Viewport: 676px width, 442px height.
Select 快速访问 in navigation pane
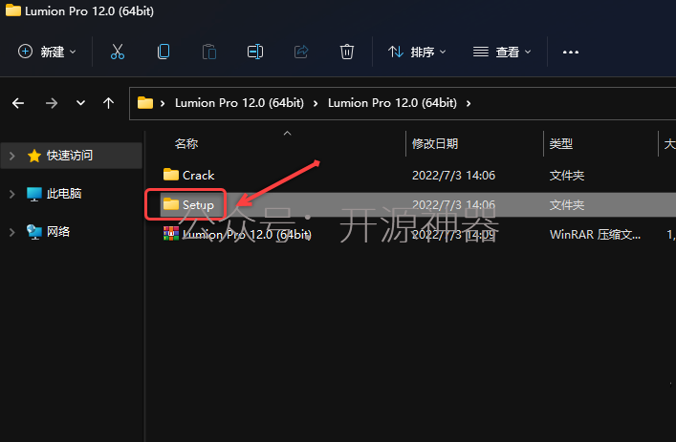coord(70,156)
